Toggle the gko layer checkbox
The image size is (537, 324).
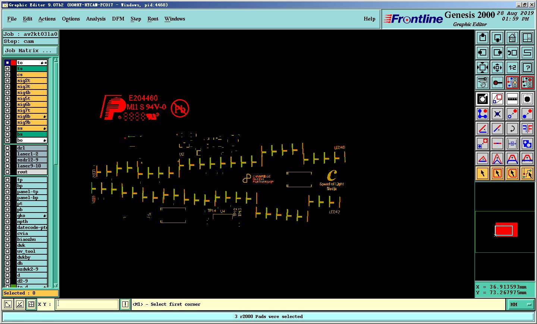click(7, 216)
